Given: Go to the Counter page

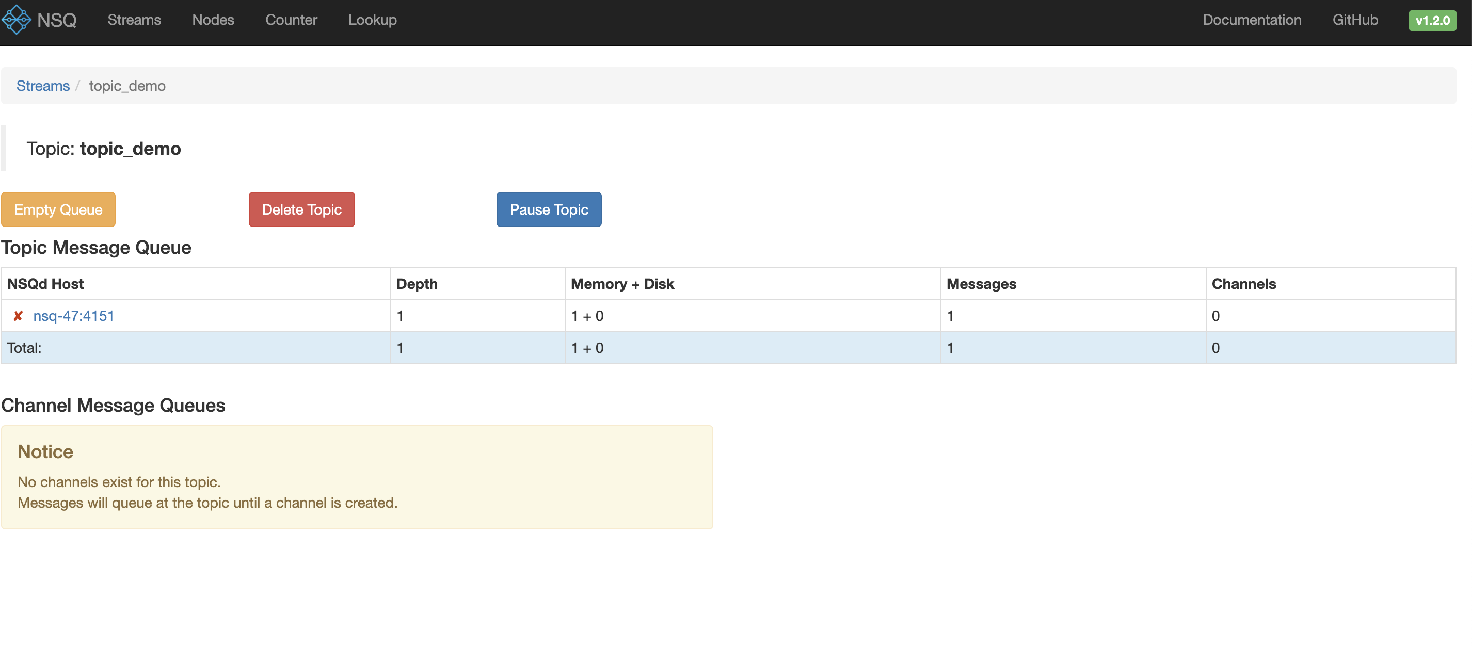Looking at the screenshot, I should (x=291, y=20).
